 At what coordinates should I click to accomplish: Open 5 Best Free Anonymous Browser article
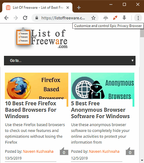(100, 110)
